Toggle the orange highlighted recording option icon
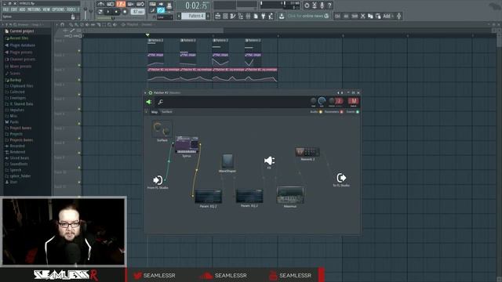 pos(121,4)
